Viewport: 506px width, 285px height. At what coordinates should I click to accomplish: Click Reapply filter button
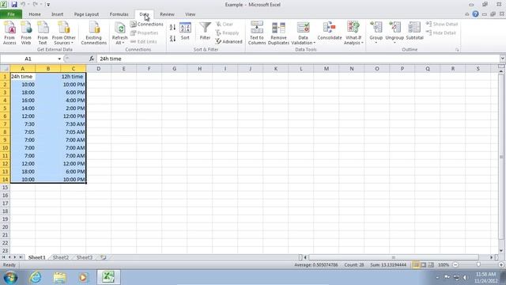coord(227,33)
